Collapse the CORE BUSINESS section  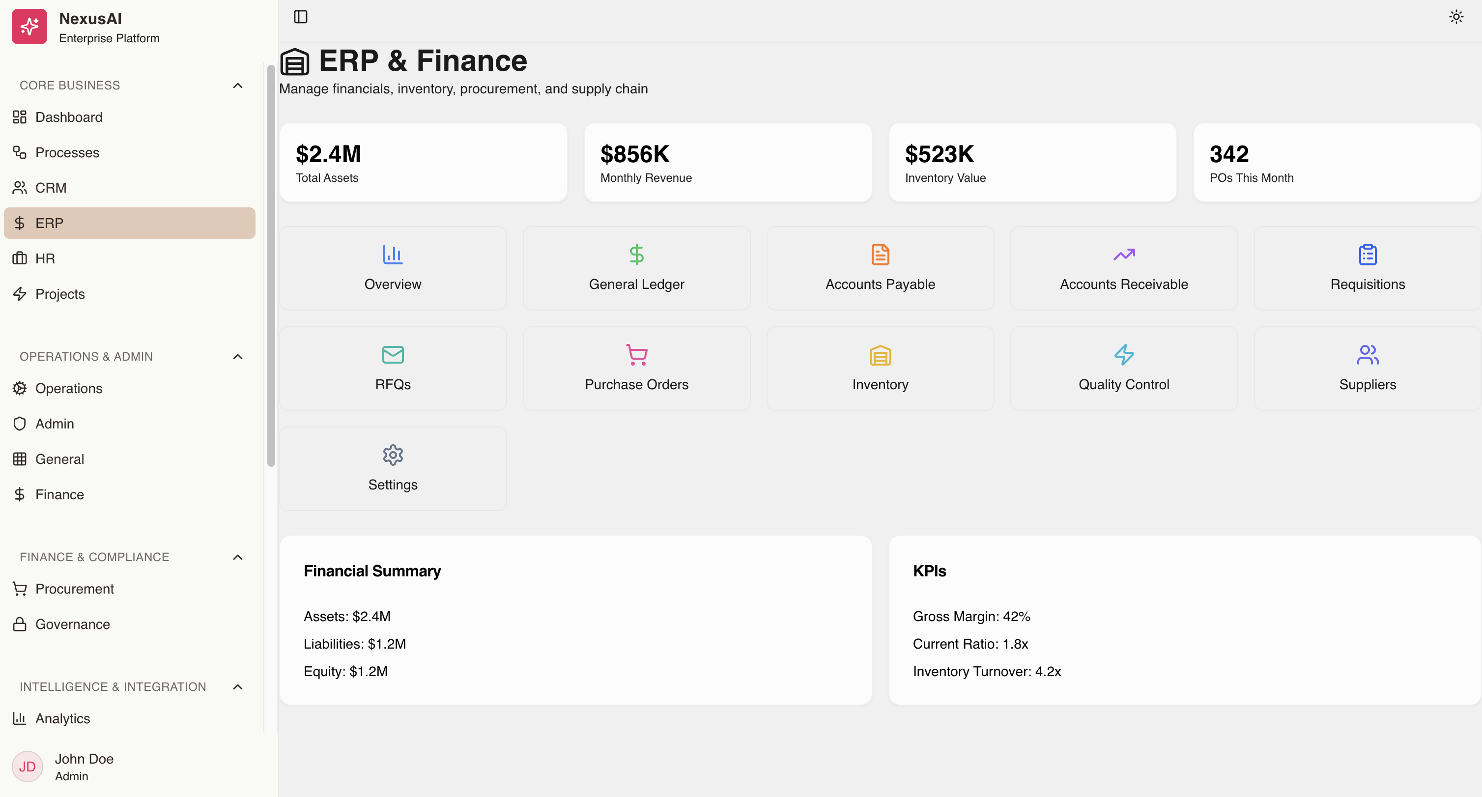click(238, 85)
